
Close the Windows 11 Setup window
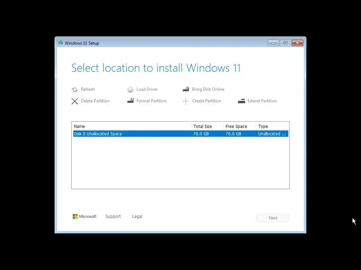tap(298, 43)
